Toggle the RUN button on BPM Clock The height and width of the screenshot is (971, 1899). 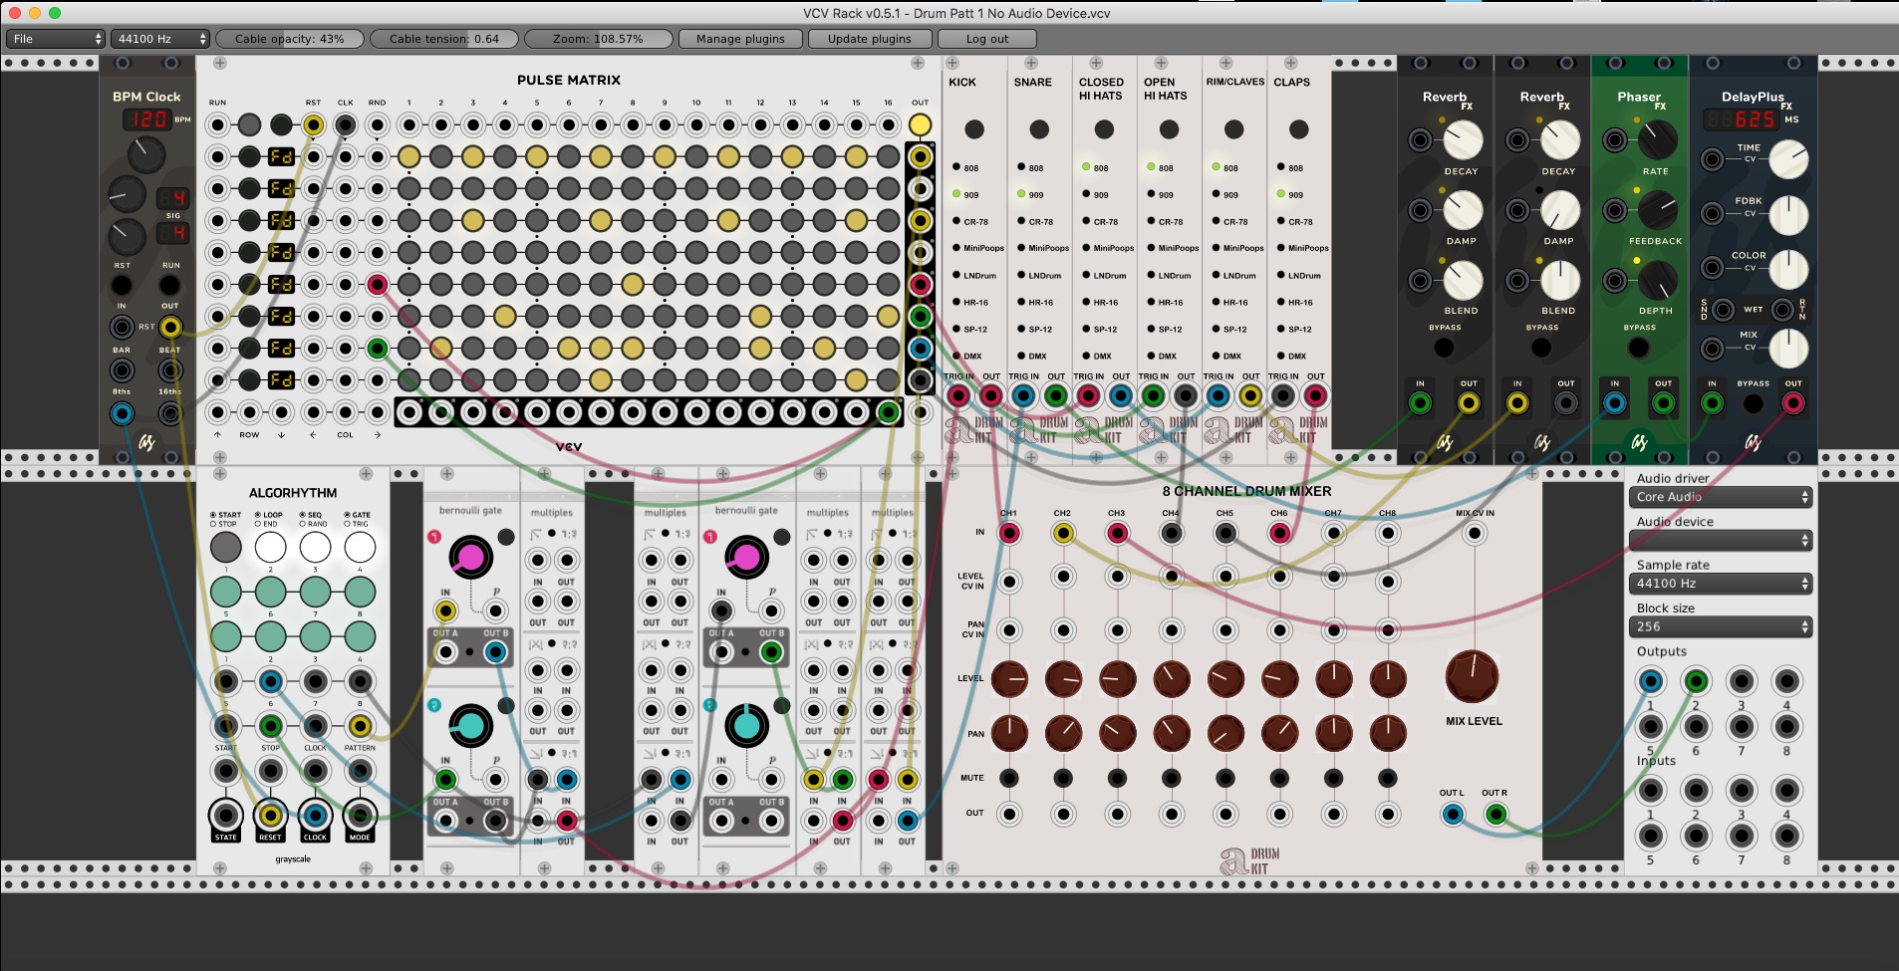click(170, 286)
